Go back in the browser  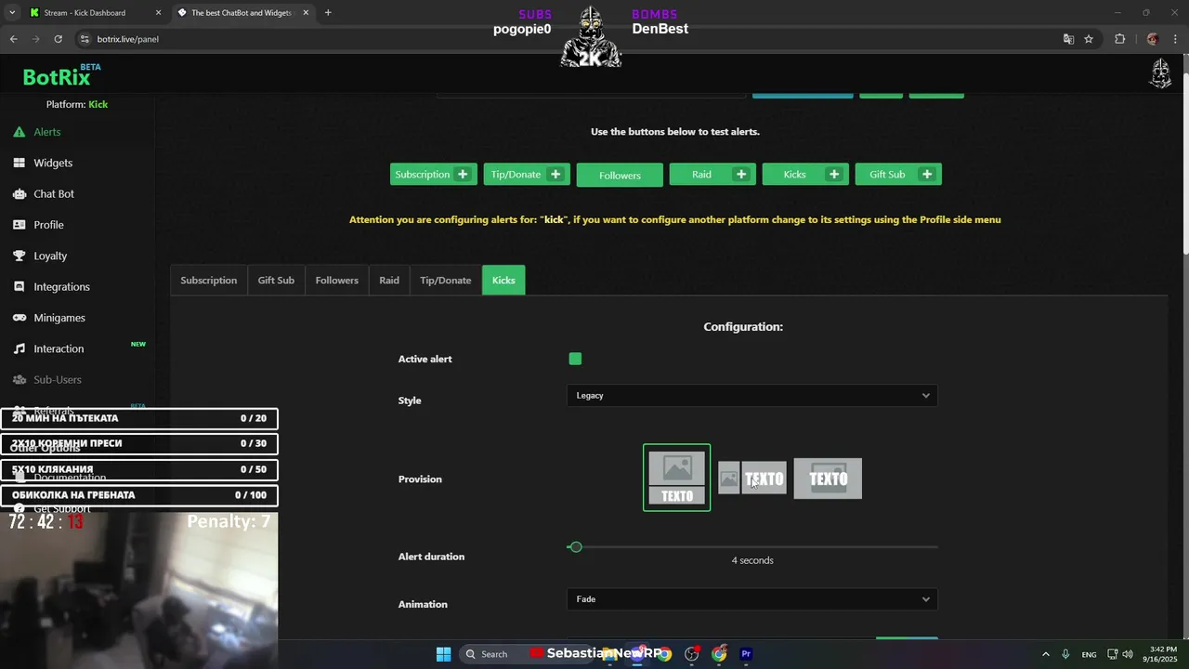13,39
